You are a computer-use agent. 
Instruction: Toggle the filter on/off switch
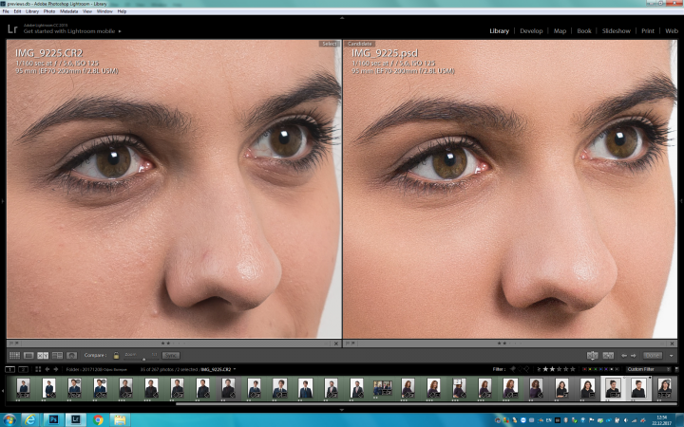pos(676,369)
